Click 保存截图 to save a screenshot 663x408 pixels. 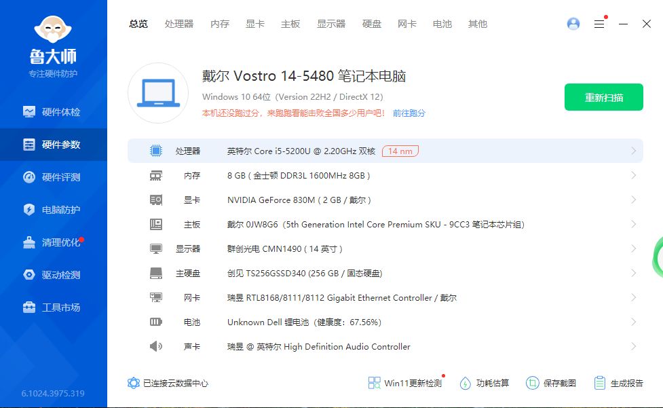[x=551, y=383]
